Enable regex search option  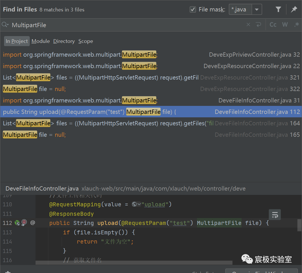[x=296, y=25]
